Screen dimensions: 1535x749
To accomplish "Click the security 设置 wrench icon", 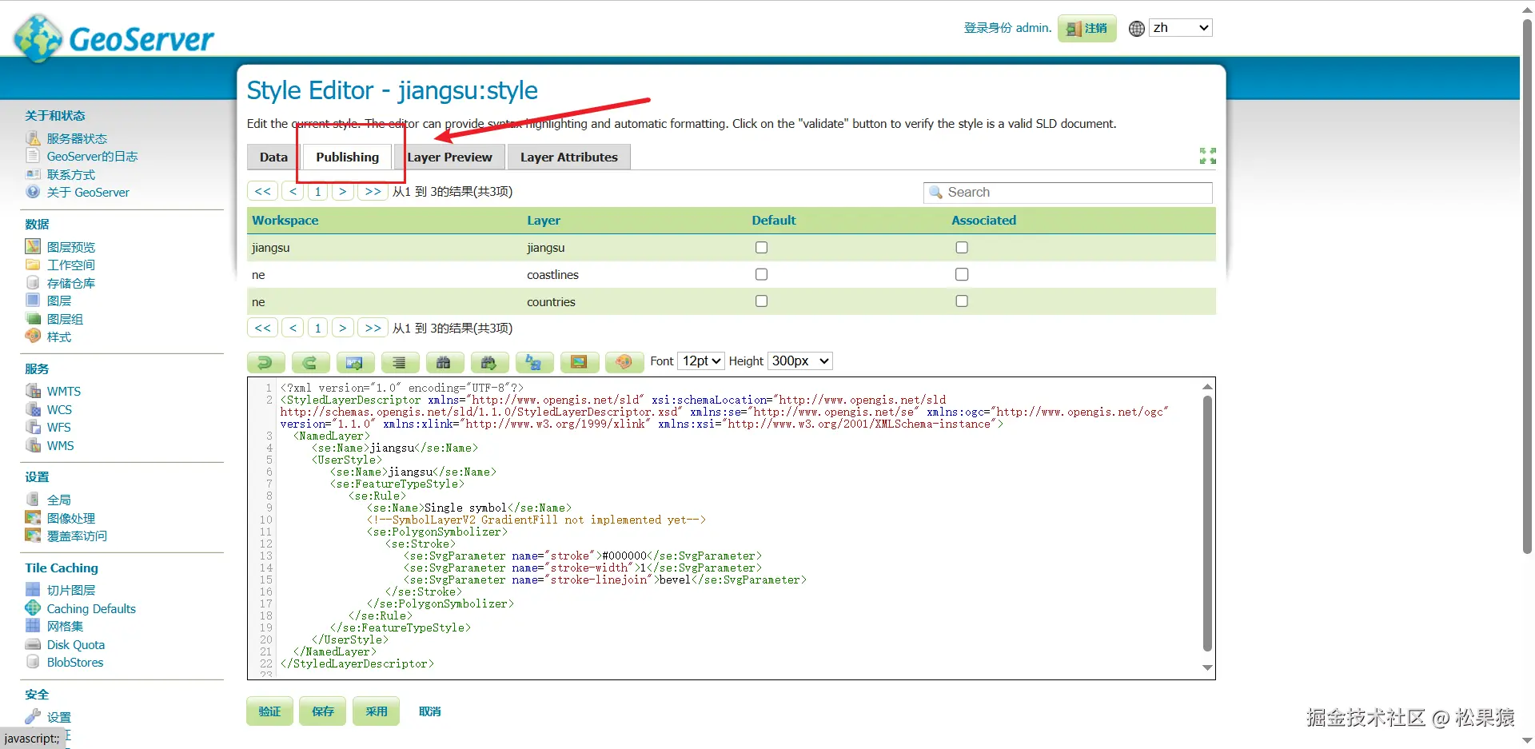I will click(x=33, y=717).
